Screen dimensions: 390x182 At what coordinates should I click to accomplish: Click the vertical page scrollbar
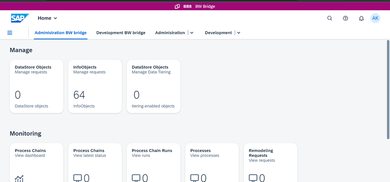[x=388, y=89]
